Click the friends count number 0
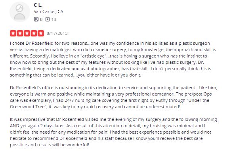235x153 pixels. tap(41, 19)
